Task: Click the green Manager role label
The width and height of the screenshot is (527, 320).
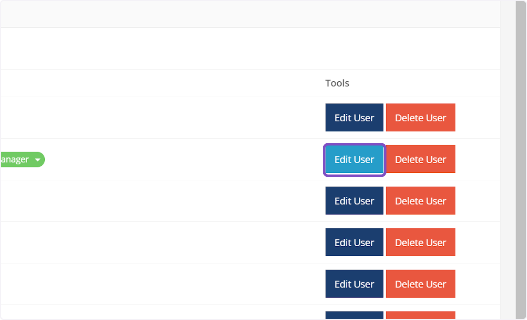Action: coord(18,160)
